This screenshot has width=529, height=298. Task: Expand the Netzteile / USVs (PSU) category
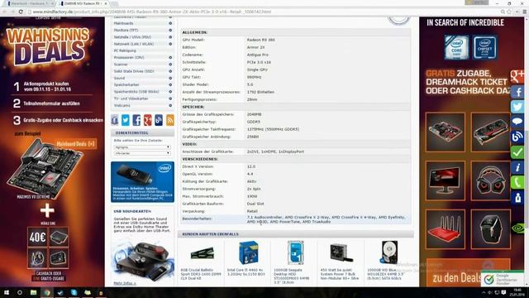click(x=170, y=37)
